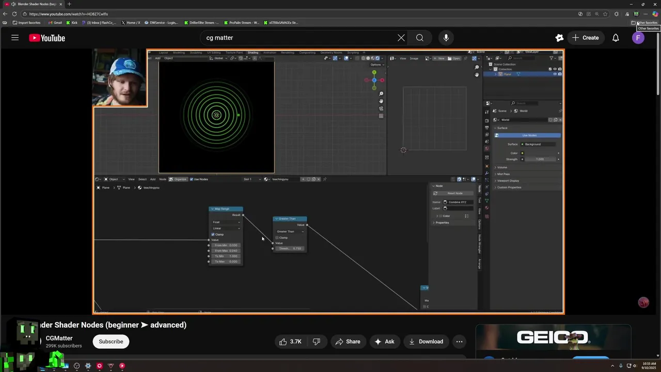
Task: Open more actions ellipsis under the video
Action: (459, 342)
